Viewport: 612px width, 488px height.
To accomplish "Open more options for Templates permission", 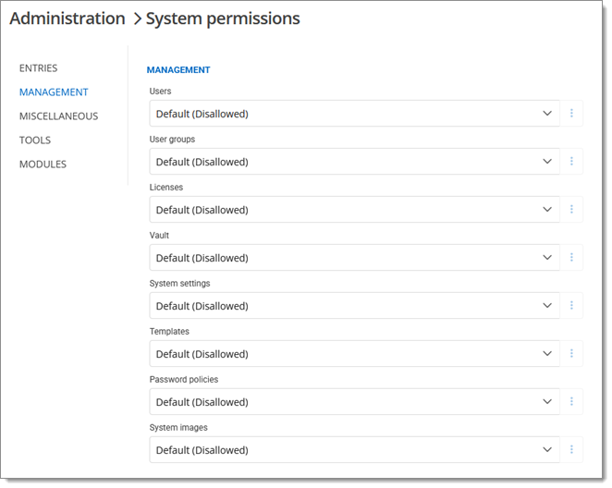I will (571, 354).
